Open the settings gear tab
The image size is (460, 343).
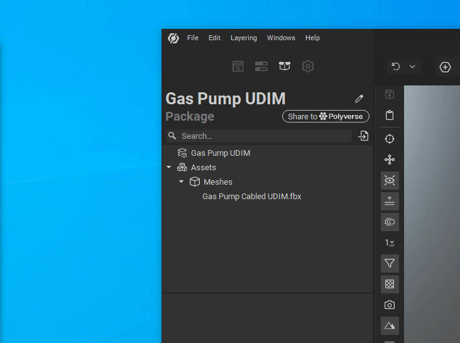[x=308, y=66]
